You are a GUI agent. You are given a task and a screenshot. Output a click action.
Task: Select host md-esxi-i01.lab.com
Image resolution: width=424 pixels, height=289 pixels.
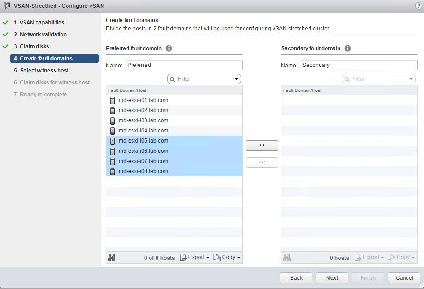point(174,100)
